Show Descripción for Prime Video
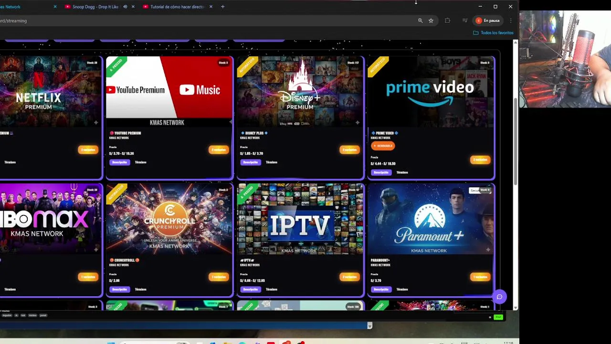The height and width of the screenshot is (344, 611). (381, 172)
